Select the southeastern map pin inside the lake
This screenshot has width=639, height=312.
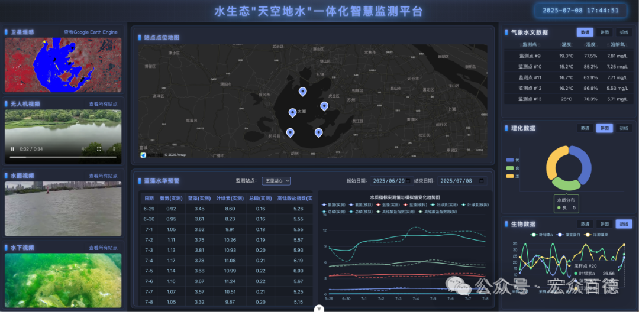tap(319, 132)
